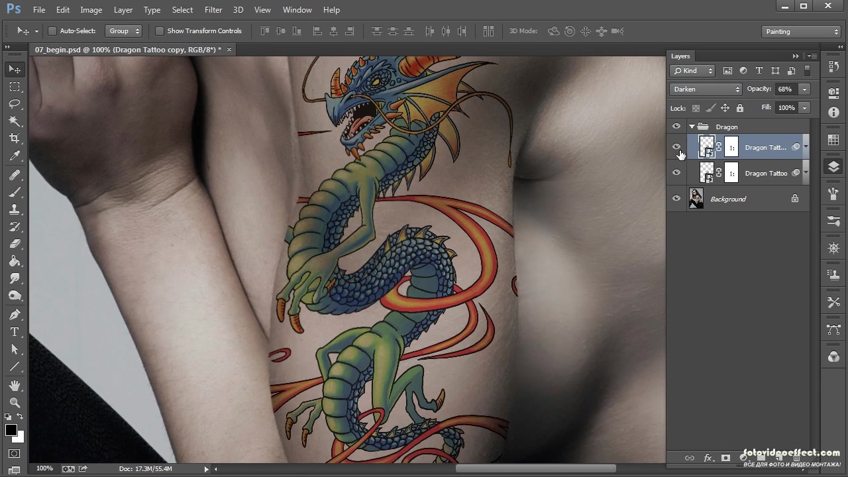Click the link layers icon
Viewport: 848px width, 477px height.
(x=690, y=458)
